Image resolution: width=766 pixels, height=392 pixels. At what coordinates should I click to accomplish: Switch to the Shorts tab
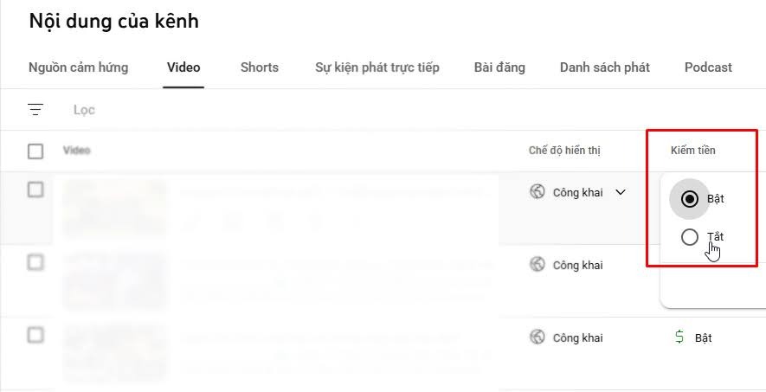[x=260, y=67]
